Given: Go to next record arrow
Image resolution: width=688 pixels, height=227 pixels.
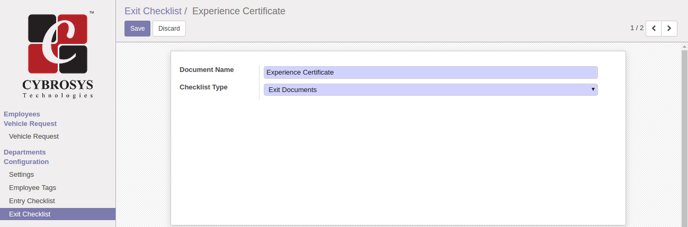Looking at the screenshot, I should (x=669, y=29).
